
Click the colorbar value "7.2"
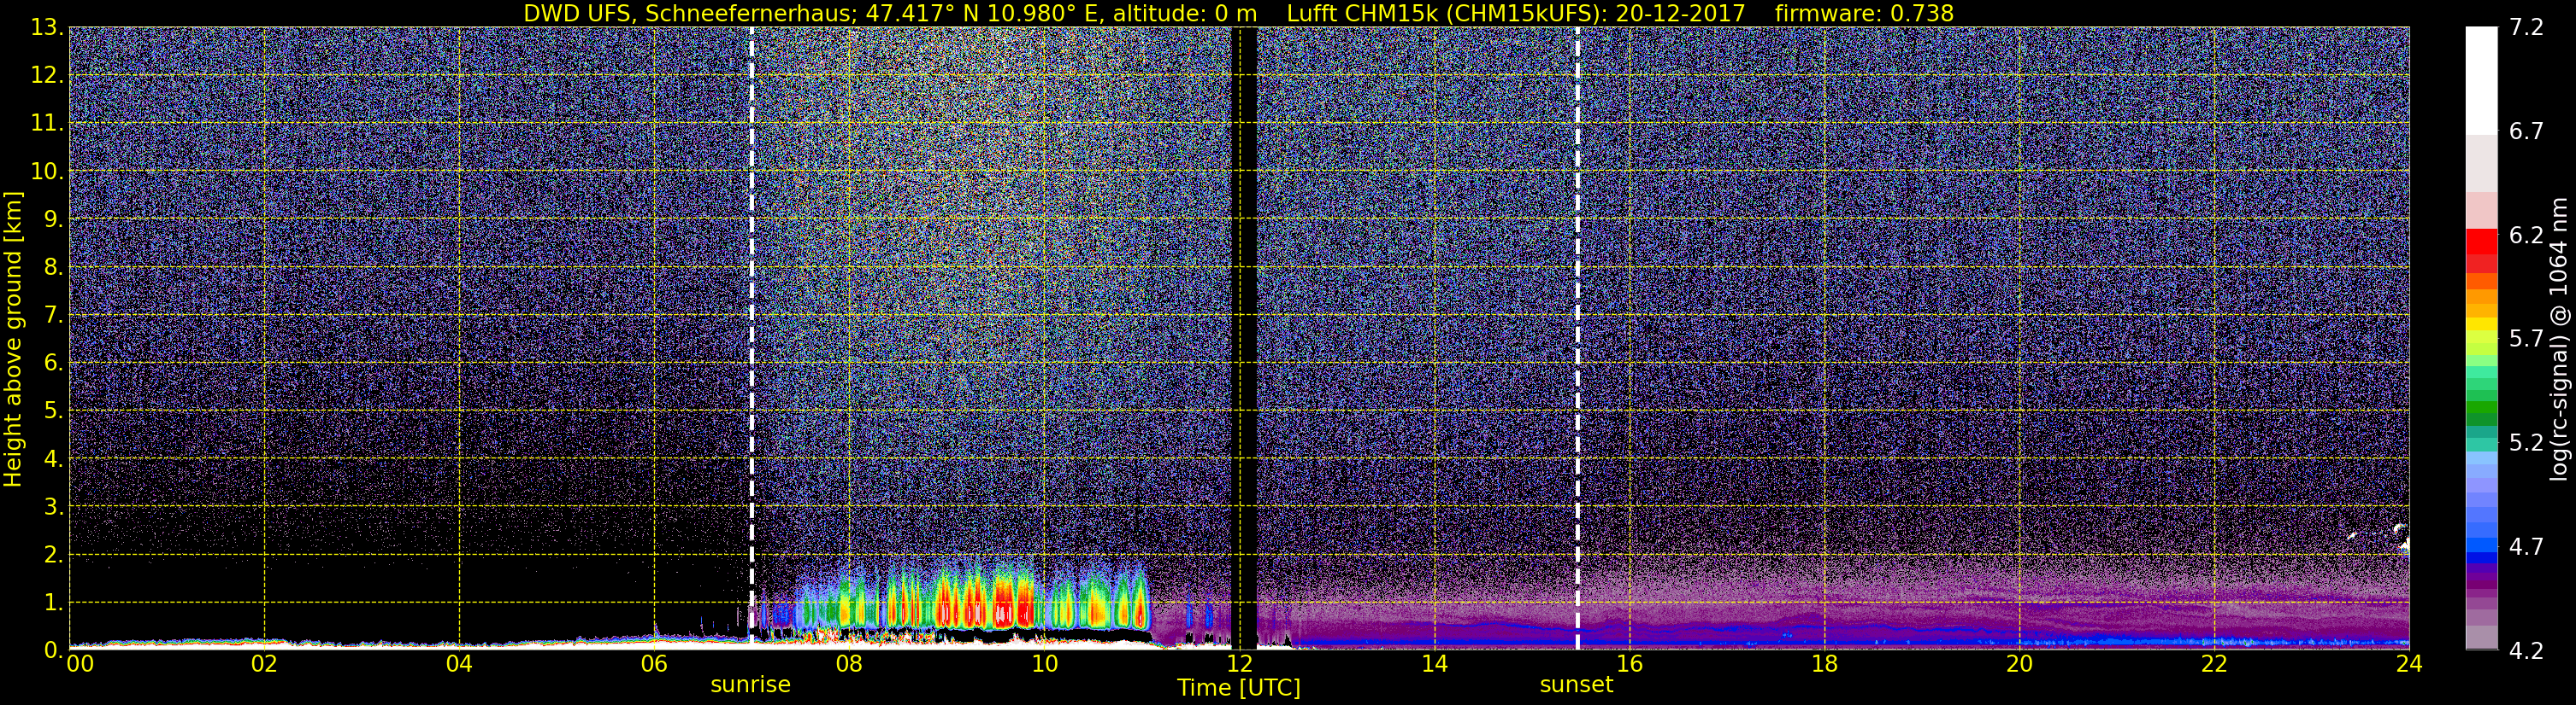2526,27
